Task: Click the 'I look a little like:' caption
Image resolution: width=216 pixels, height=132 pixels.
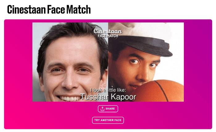Action: pyautogui.click(x=108, y=90)
